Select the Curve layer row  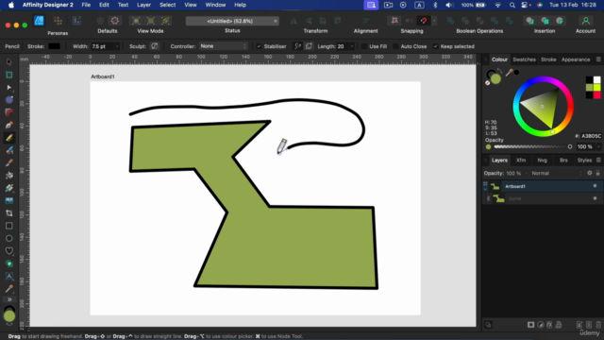[543, 198]
